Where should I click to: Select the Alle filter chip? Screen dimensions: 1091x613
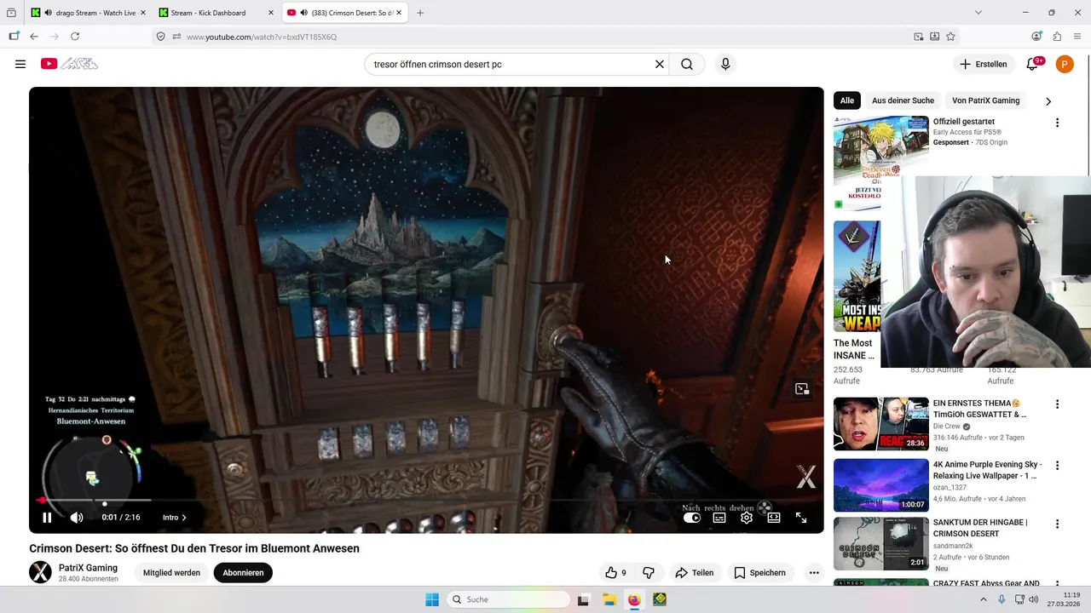847,100
